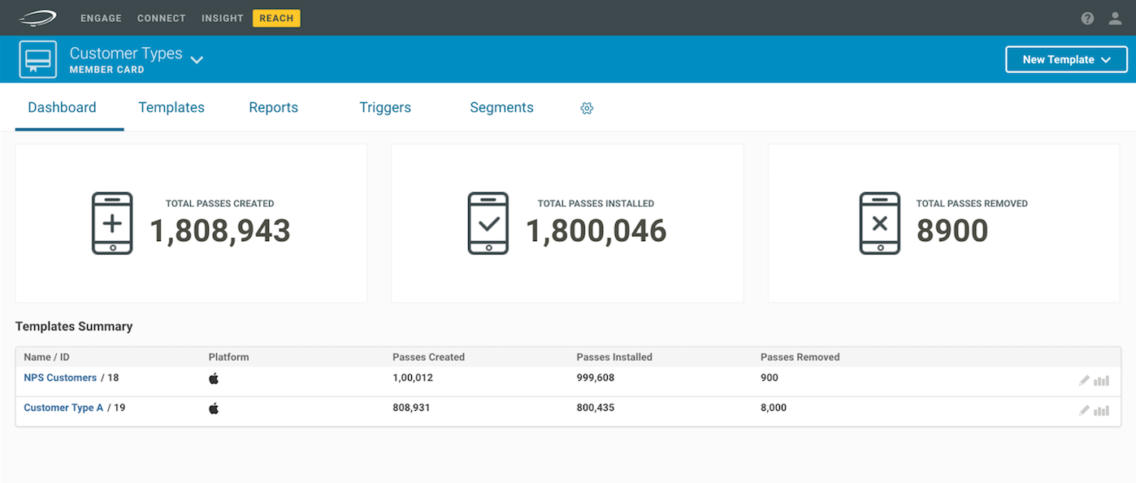
Task: Open the user account profile icon
Action: coord(1115,18)
